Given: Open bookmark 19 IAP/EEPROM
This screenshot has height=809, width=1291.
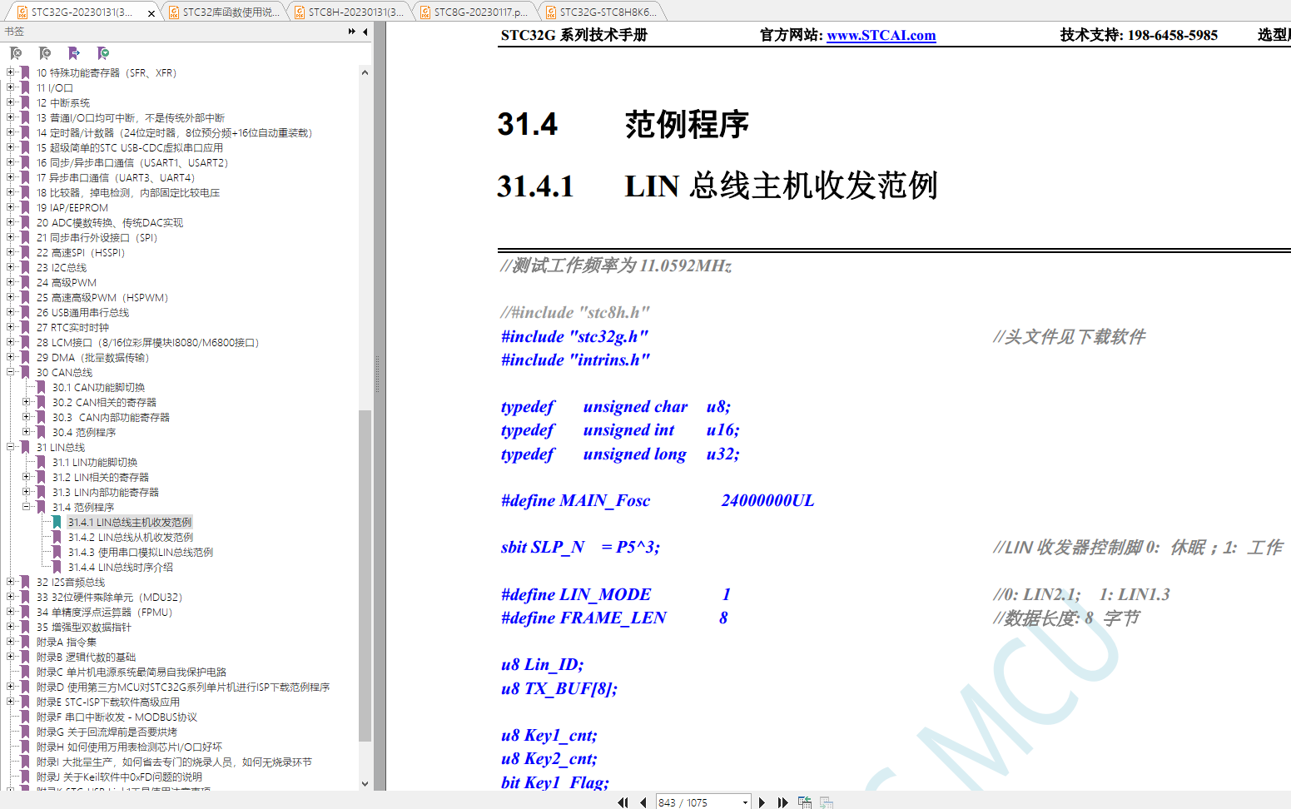Looking at the screenshot, I should click(72, 207).
